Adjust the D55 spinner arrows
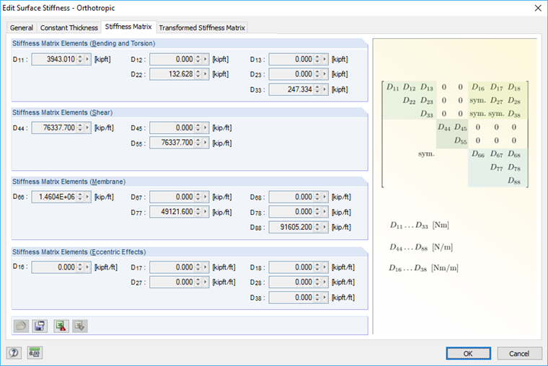Image resolution: width=548 pixels, height=366 pixels. click(x=198, y=143)
